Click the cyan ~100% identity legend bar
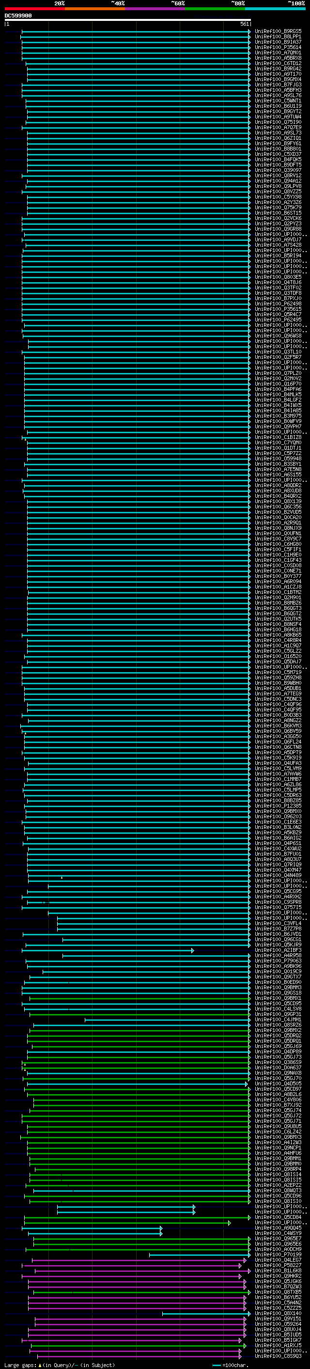The width and height of the screenshot is (310, 1369). coord(275,9)
